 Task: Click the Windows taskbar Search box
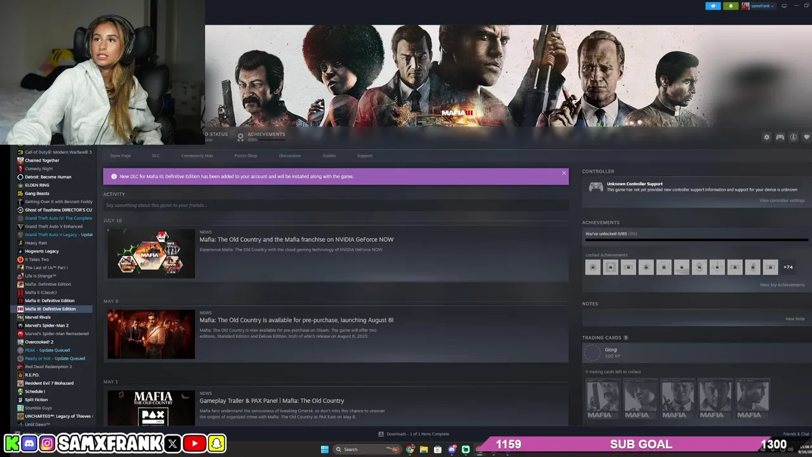368,449
